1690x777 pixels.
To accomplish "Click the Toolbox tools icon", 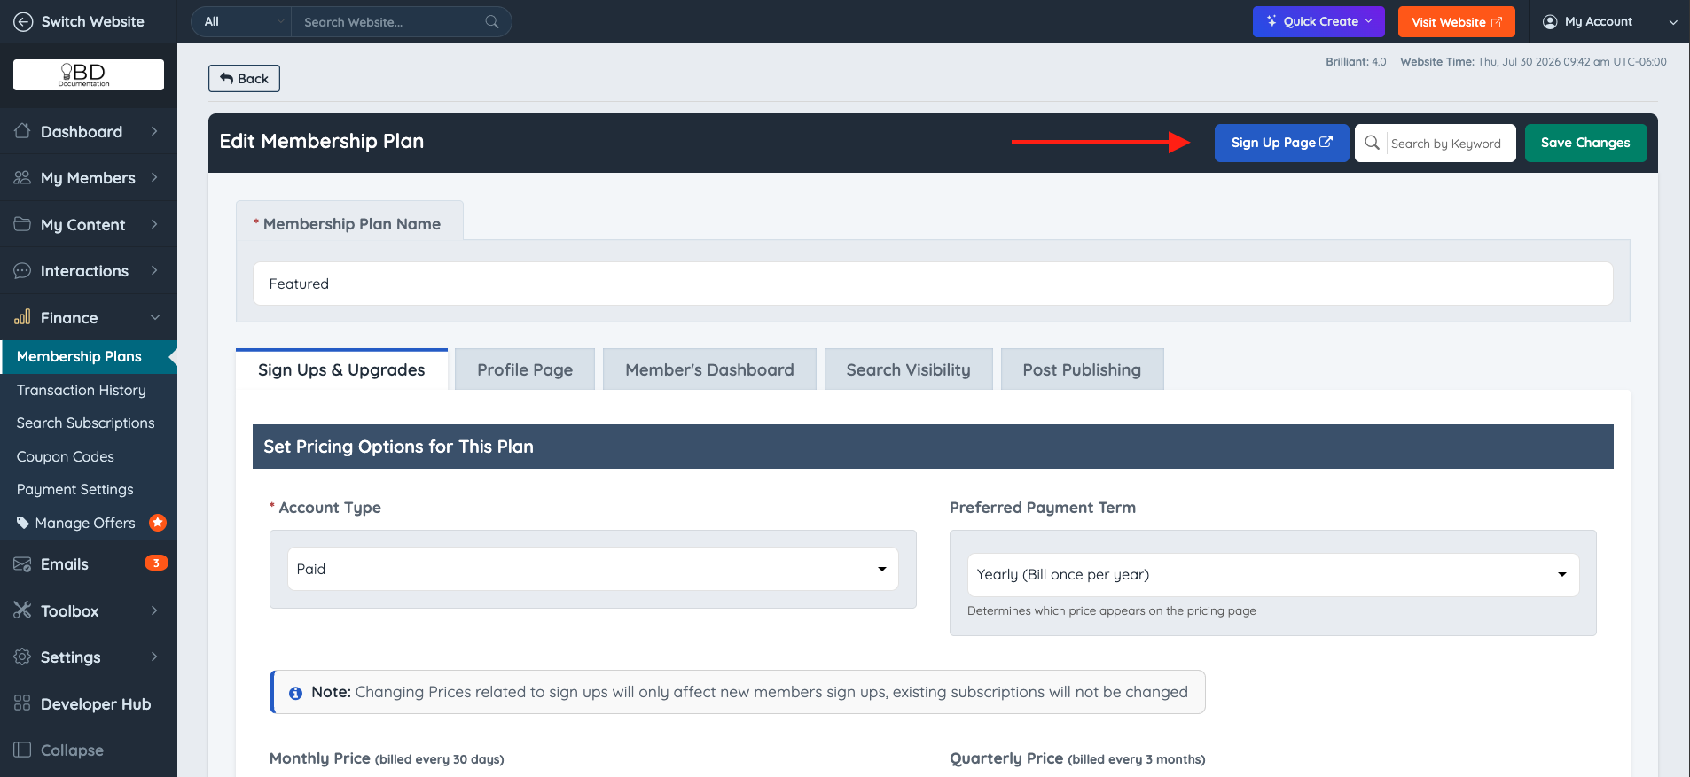I will 22,610.
